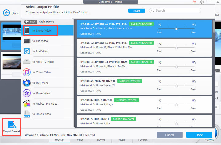Open the settings gear icon

click(x=202, y=2)
